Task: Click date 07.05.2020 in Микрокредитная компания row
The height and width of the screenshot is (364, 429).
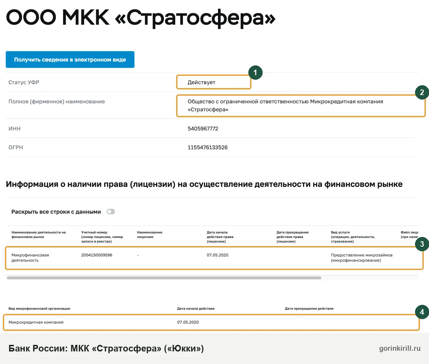Action: coord(188,322)
